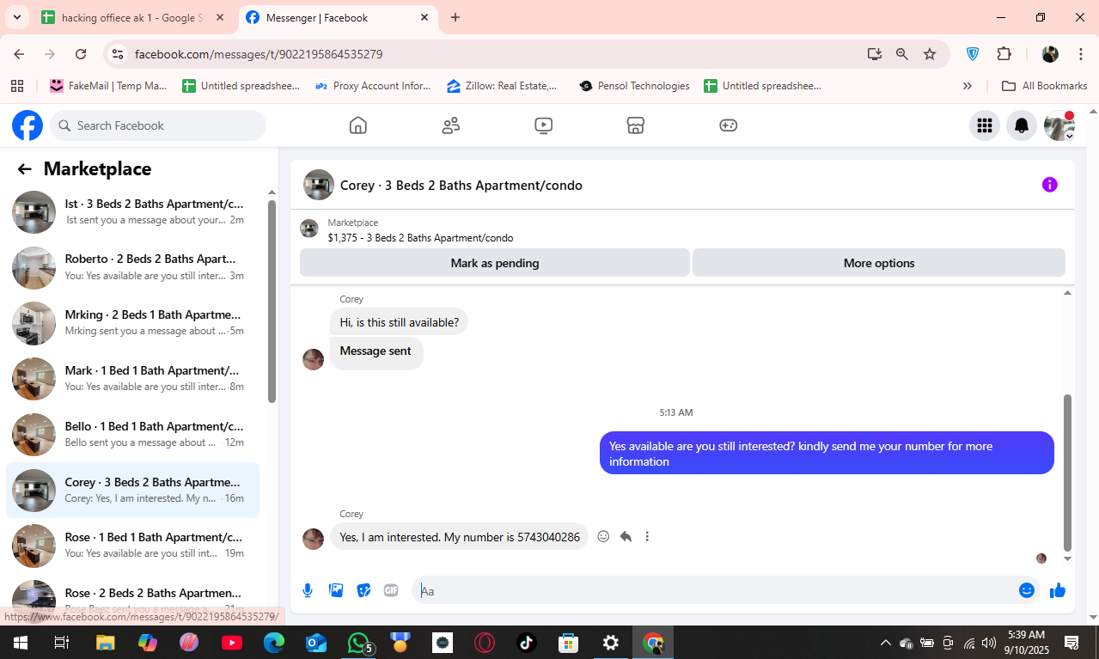Open Rose 2 Beds 2 Baths conversation
The width and height of the screenshot is (1099, 659).
pos(133,599)
